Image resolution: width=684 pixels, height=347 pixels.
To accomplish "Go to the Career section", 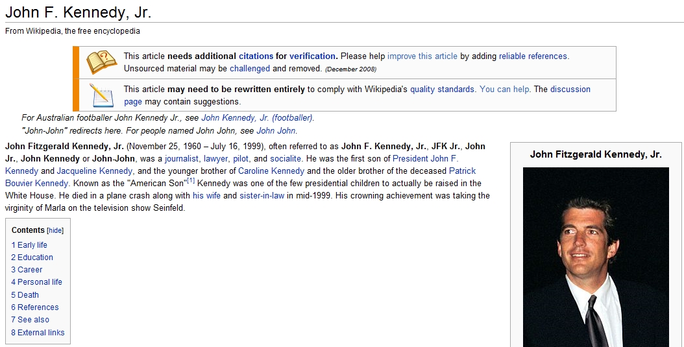I will (27, 270).
